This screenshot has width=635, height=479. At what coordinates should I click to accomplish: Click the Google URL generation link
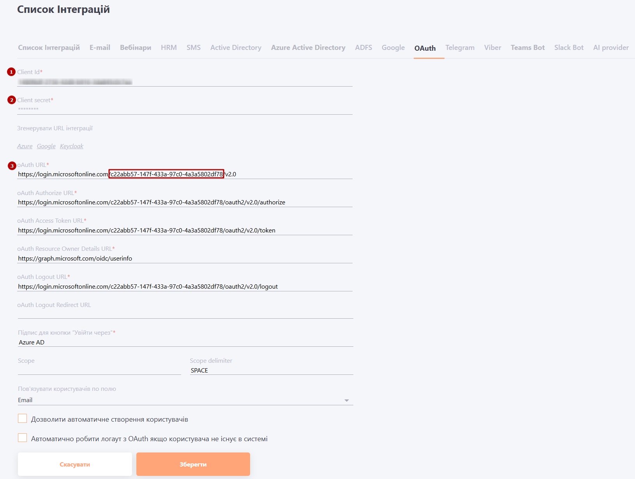pyautogui.click(x=46, y=146)
